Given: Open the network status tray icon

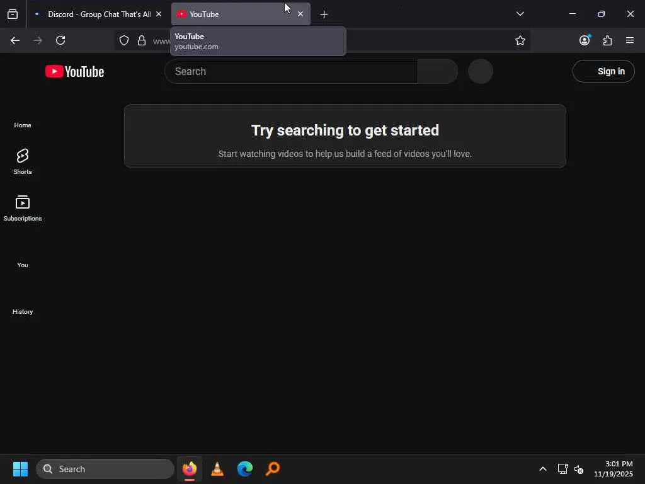Looking at the screenshot, I should click(x=562, y=469).
